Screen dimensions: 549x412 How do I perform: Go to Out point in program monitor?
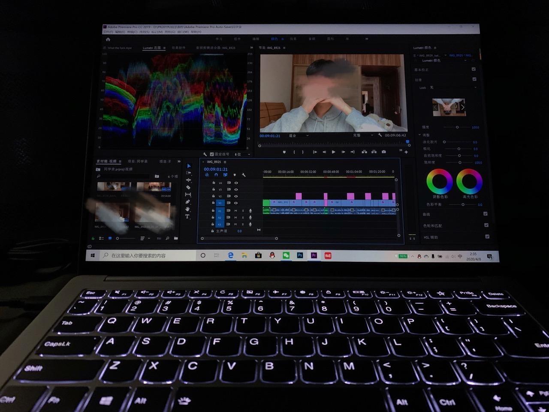coord(353,152)
